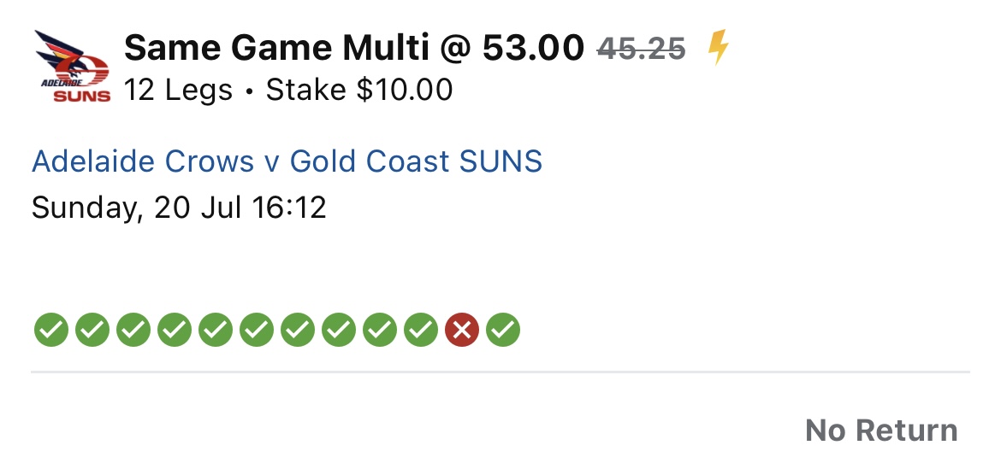Image resolution: width=1001 pixels, height=457 pixels.
Task: Open the Adelaide Crows v Gold Coast SUNS link
Action: pyautogui.click(x=287, y=161)
